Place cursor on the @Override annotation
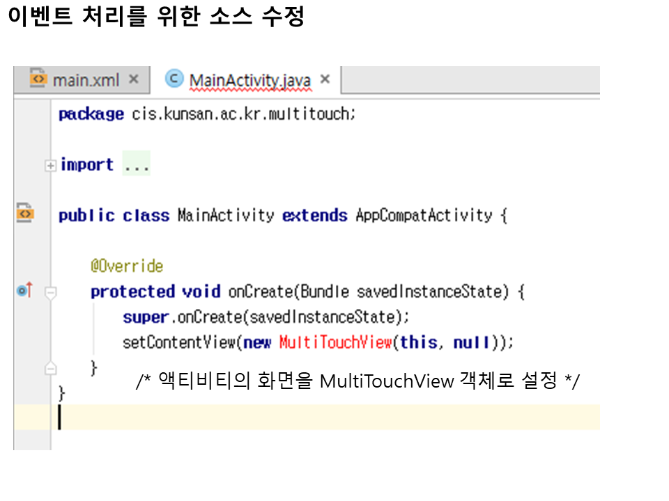Viewport: 669px width, 501px height. click(x=127, y=267)
